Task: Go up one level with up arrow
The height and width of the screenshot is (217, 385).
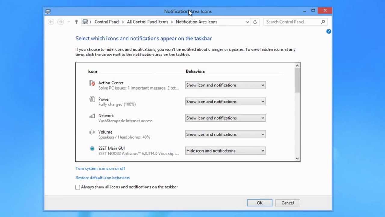Action: [x=76, y=22]
